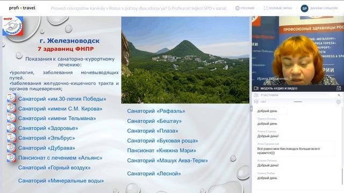Image resolution: width=344 pixels, height=193 pixels.
Task: Click bullet logo beside «Альянс»
Action: coord(11,158)
